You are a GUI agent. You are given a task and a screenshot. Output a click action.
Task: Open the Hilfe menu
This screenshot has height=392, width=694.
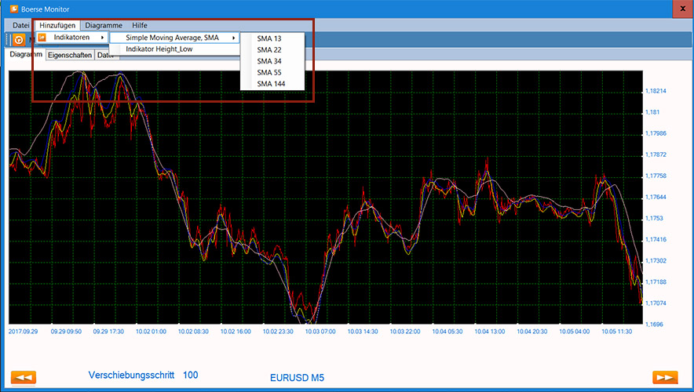point(139,25)
